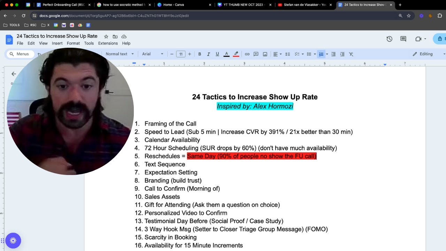Switch to YT THUMB NEW OCT 2023 tab
Screen dimensions: 446x251
(244, 5)
